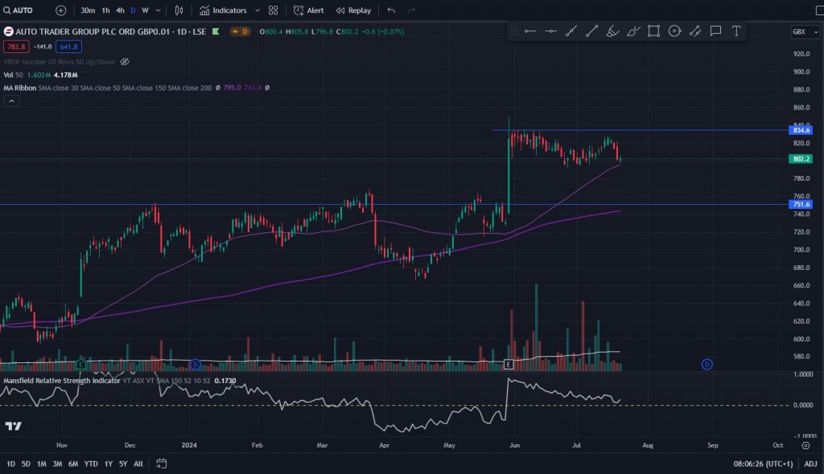Open the go to date calendar
The height and width of the screenshot is (474, 824).
[x=162, y=464]
